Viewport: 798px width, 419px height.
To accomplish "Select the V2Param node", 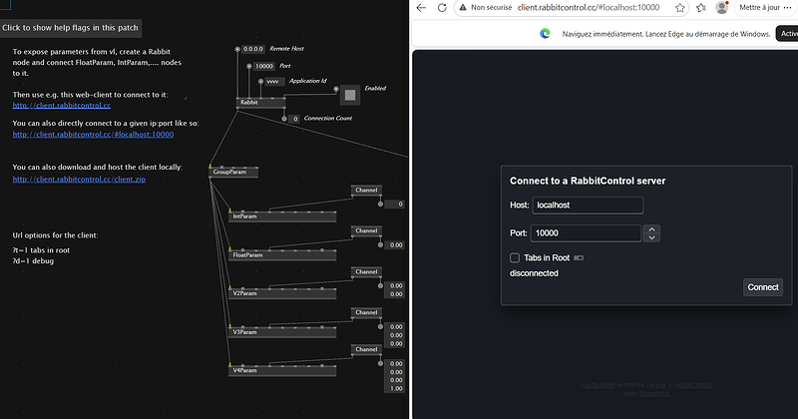I will [x=282, y=293].
